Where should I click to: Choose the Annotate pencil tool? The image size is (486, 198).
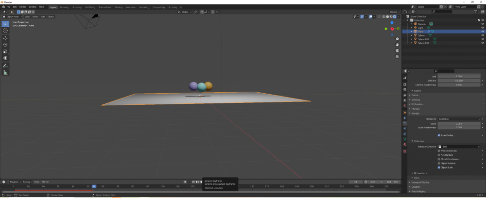pyautogui.click(x=5, y=65)
